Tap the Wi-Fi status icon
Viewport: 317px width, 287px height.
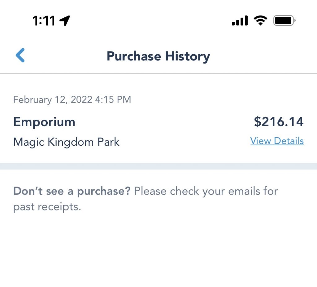(x=261, y=20)
